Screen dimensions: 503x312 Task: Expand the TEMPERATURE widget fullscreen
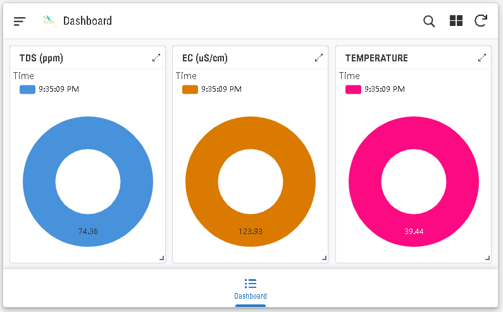(482, 58)
